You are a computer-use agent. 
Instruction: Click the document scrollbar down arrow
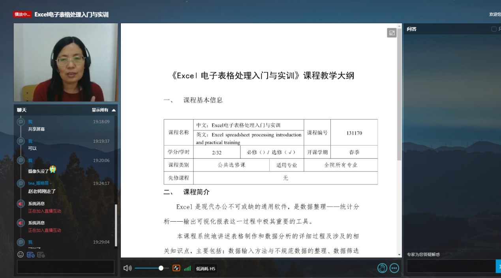(x=399, y=255)
